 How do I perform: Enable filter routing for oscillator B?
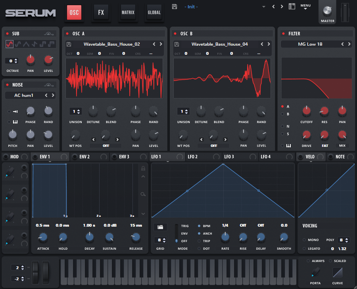(282, 114)
